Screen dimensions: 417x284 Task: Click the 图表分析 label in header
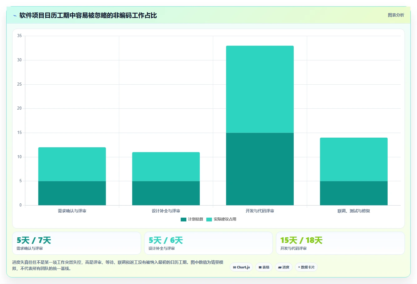click(x=396, y=15)
